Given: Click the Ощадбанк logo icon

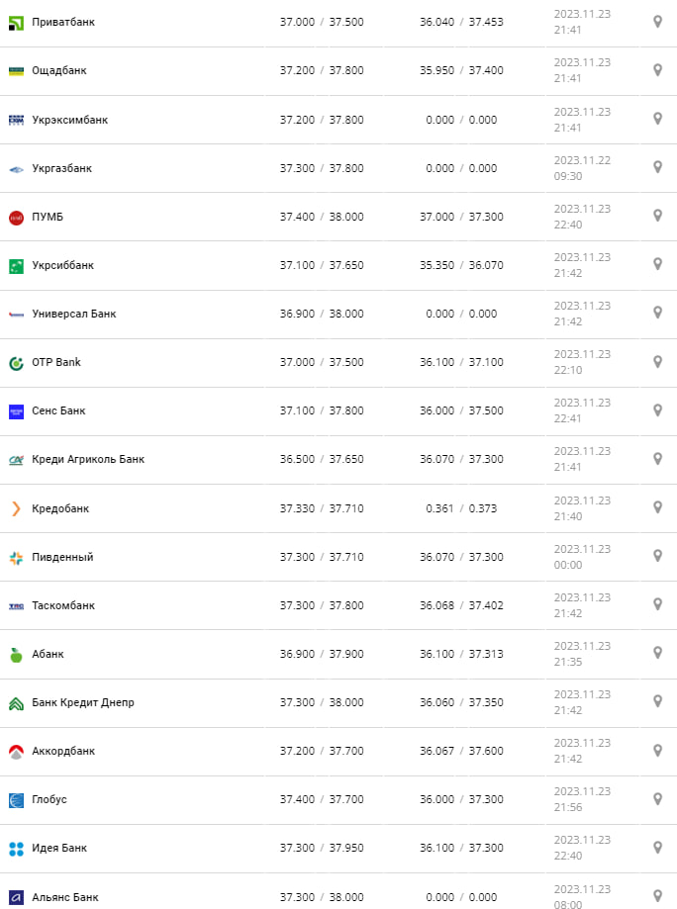Looking at the screenshot, I should 16,71.
